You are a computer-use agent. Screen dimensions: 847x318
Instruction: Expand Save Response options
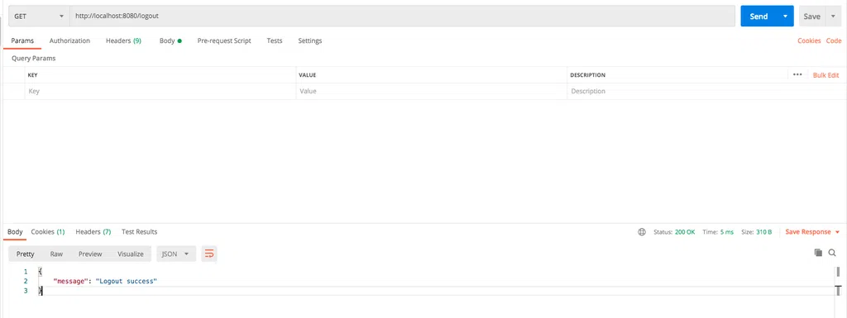pyautogui.click(x=812, y=232)
